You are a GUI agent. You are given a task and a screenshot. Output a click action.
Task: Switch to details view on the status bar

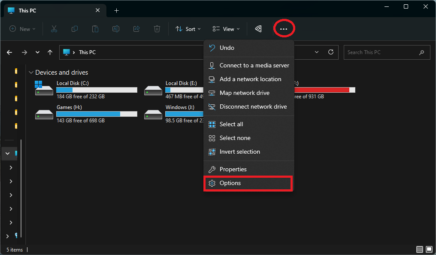[420, 249]
